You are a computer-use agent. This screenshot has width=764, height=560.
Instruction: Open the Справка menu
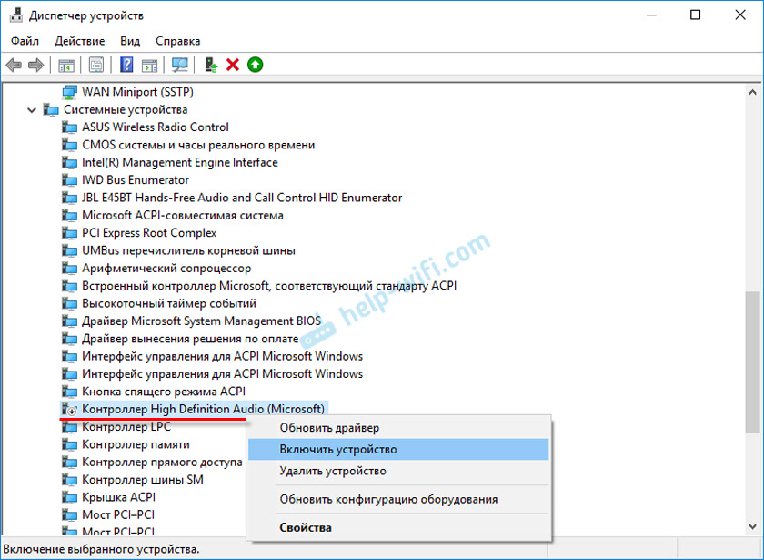click(177, 41)
